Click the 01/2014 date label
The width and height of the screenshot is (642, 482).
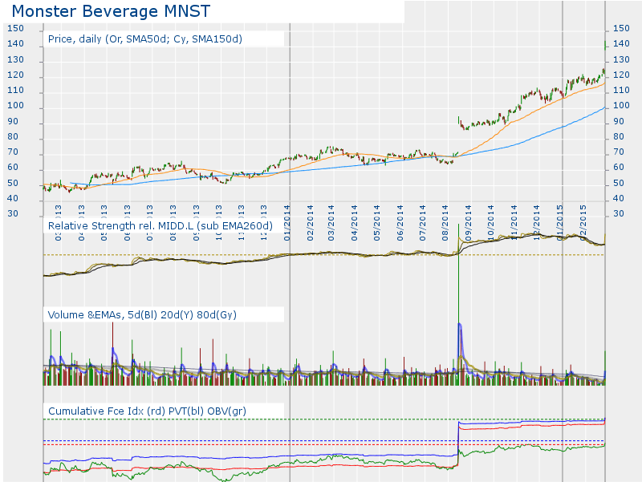point(287,223)
